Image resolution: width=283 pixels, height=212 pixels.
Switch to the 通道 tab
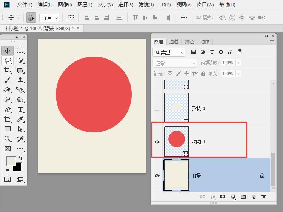pyautogui.click(x=174, y=42)
